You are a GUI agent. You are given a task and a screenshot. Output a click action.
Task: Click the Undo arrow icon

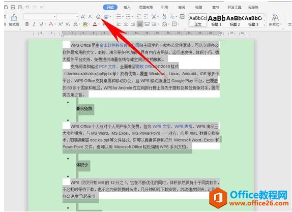pyautogui.click(x=27, y=7)
